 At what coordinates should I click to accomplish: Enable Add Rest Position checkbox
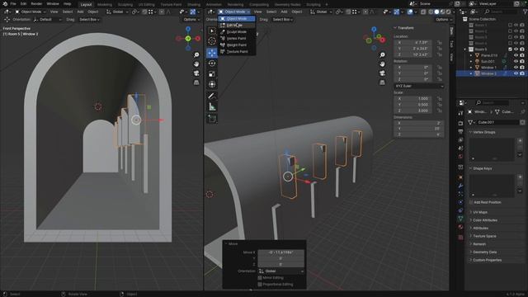pyautogui.click(x=471, y=202)
